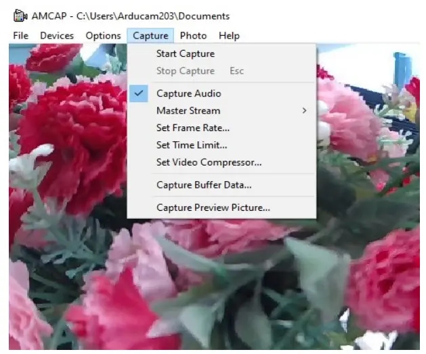
Task: Open the Photo menu
Action: tap(193, 36)
